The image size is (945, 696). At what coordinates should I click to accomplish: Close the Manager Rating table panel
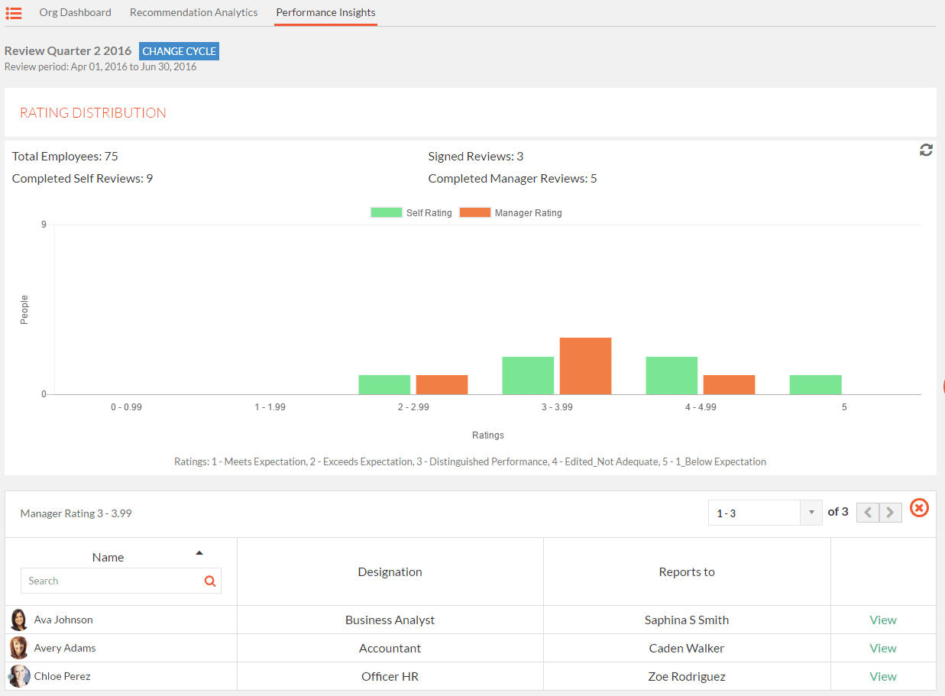coord(919,507)
